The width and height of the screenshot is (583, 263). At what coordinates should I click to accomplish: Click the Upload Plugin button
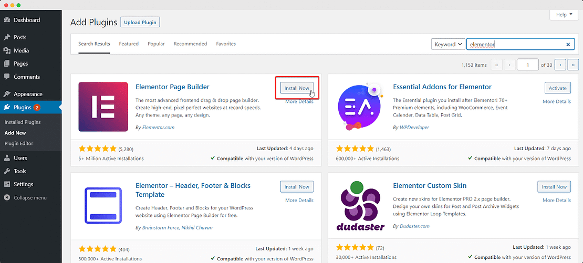(140, 22)
